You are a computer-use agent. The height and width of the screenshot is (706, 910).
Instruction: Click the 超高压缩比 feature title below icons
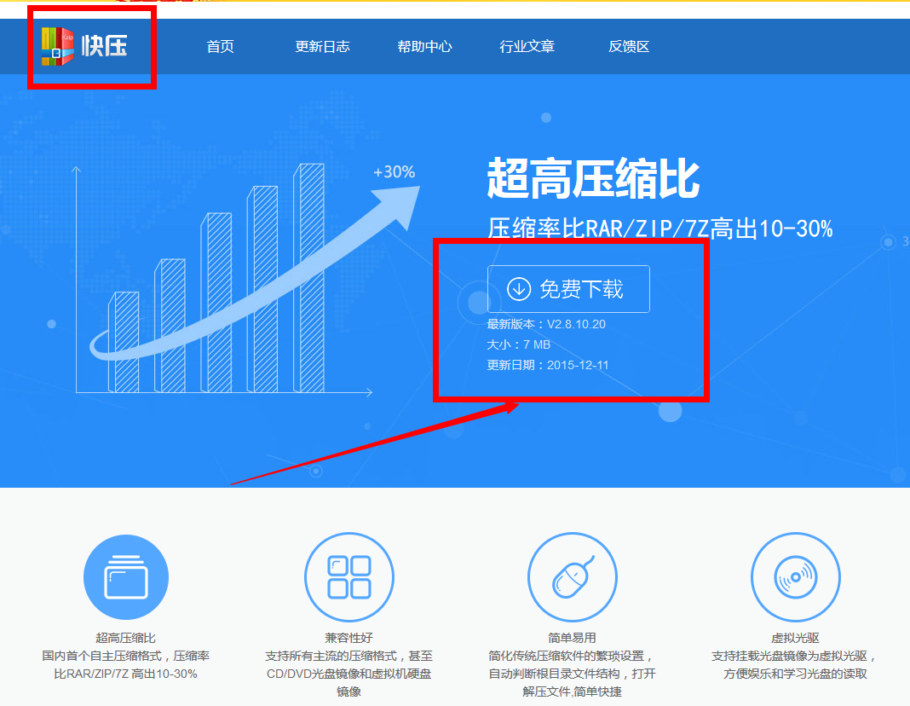[126, 638]
